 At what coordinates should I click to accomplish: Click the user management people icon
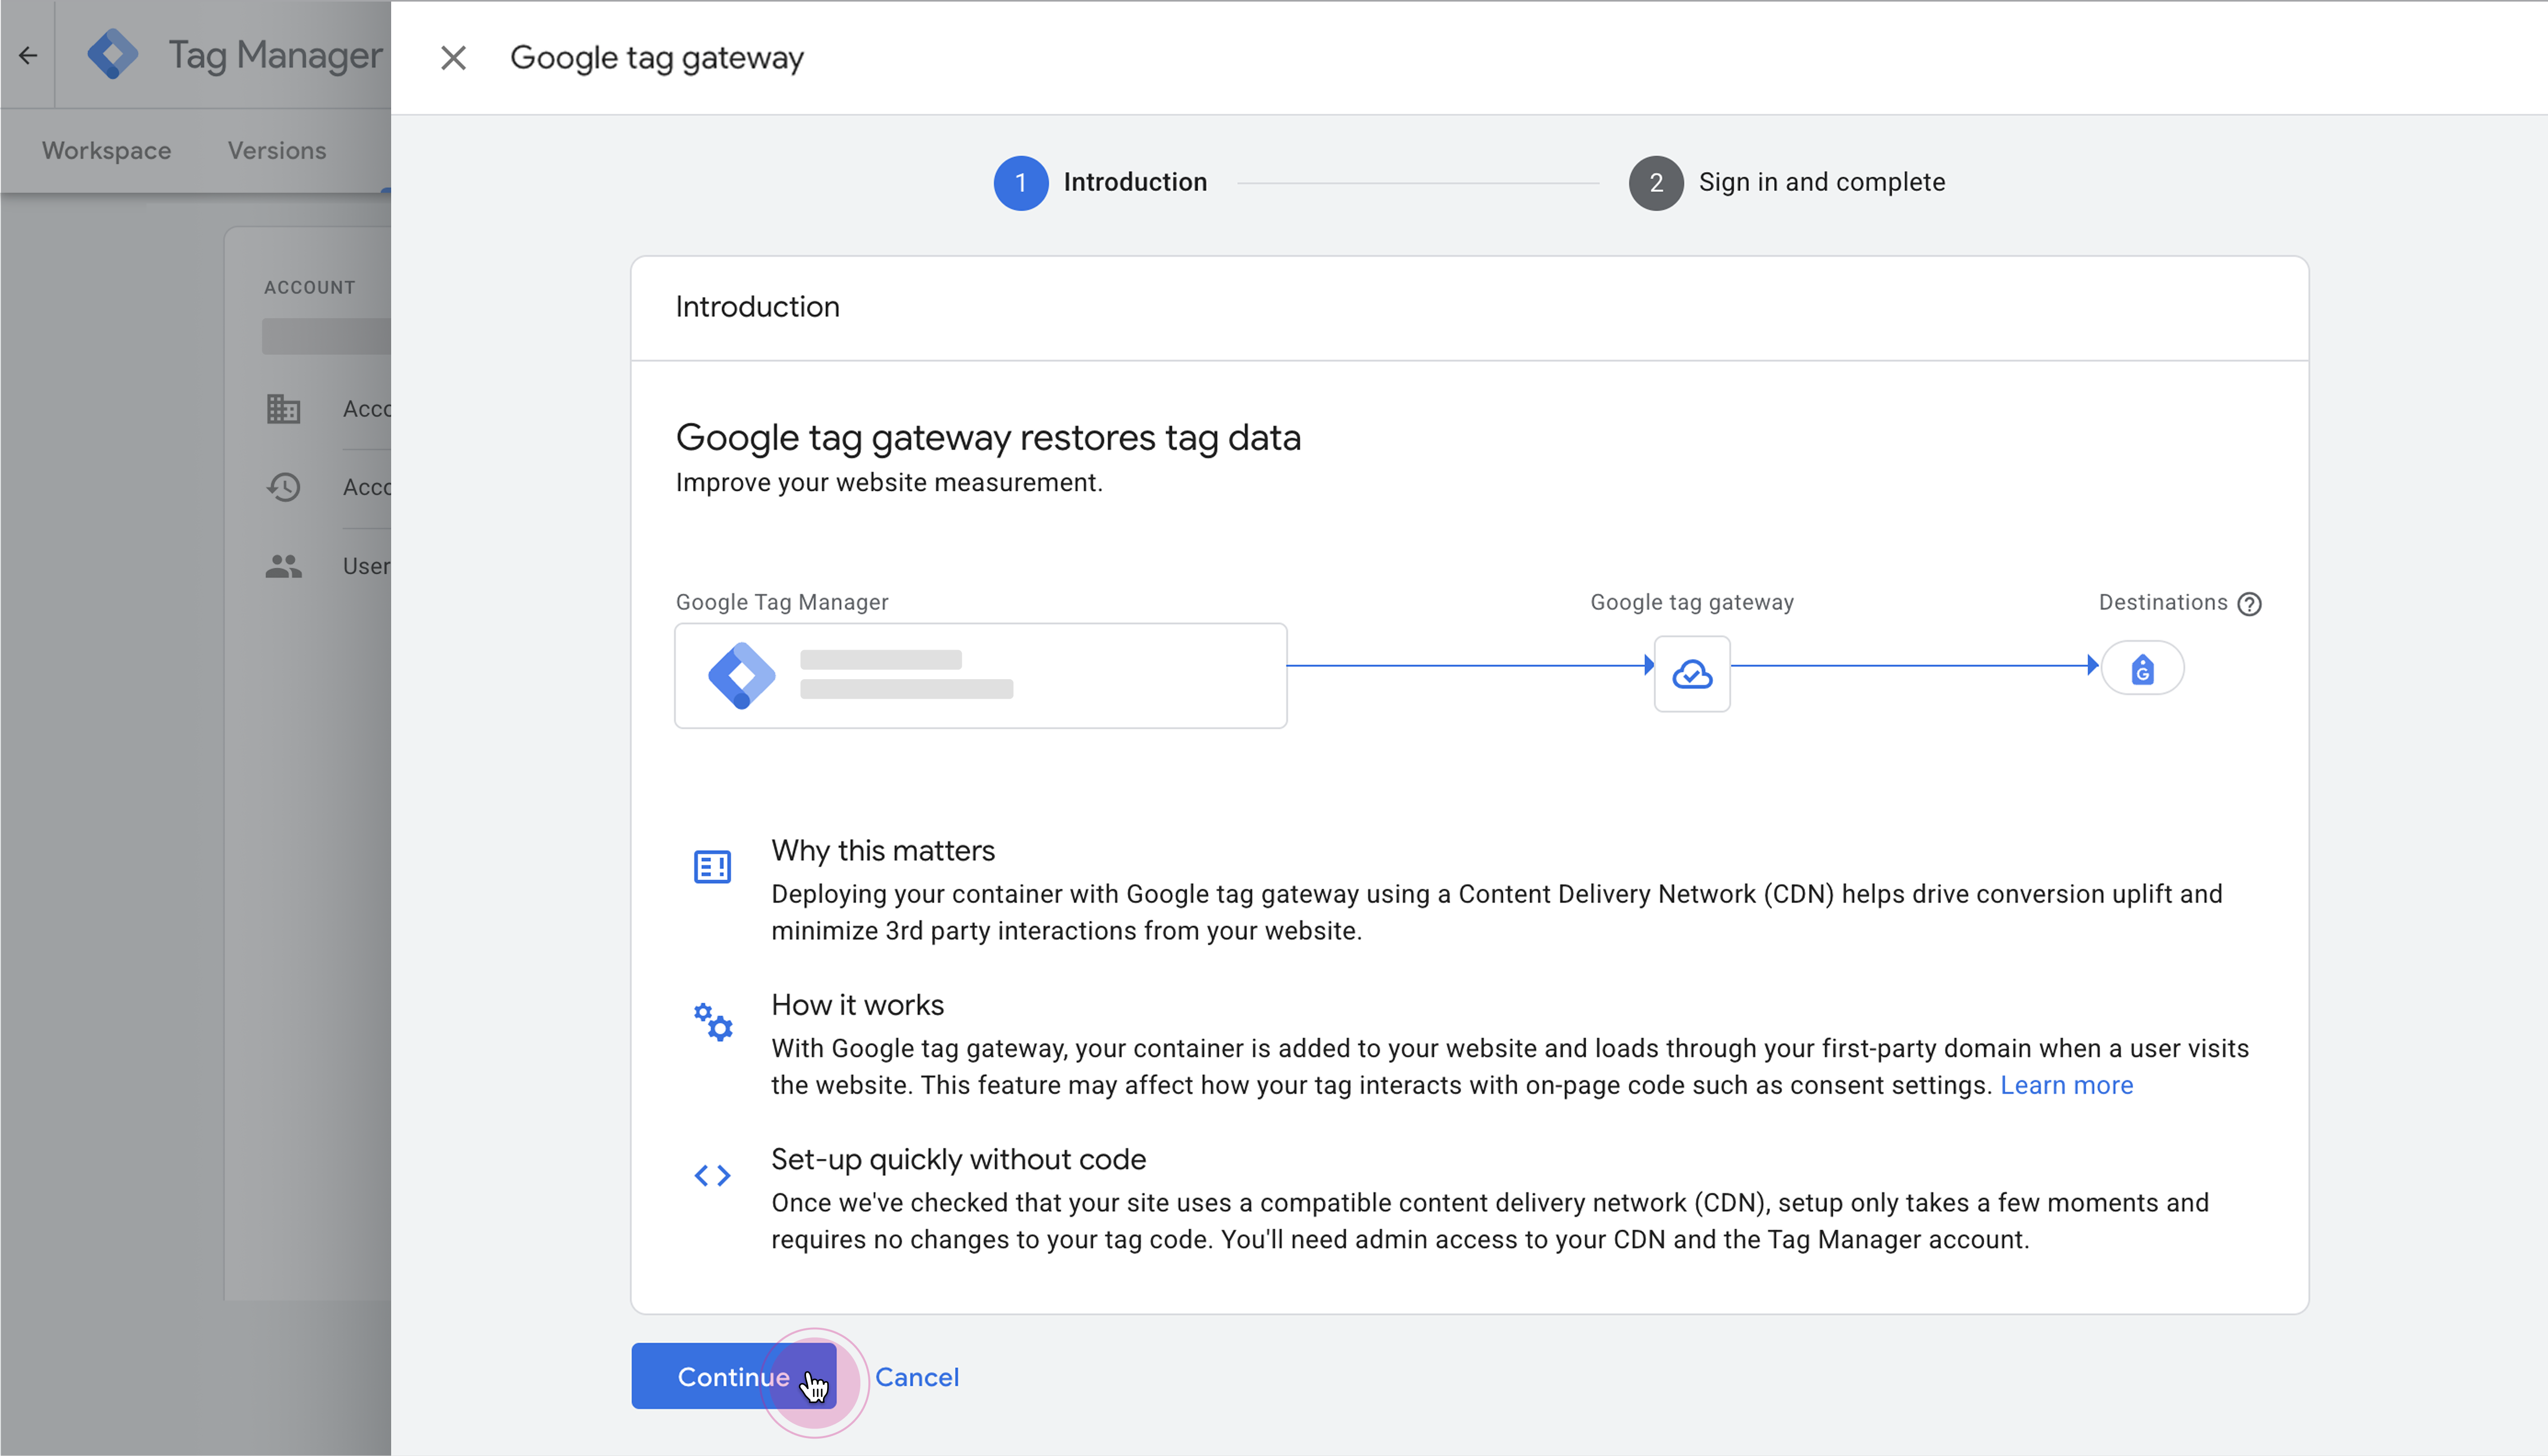(x=283, y=566)
